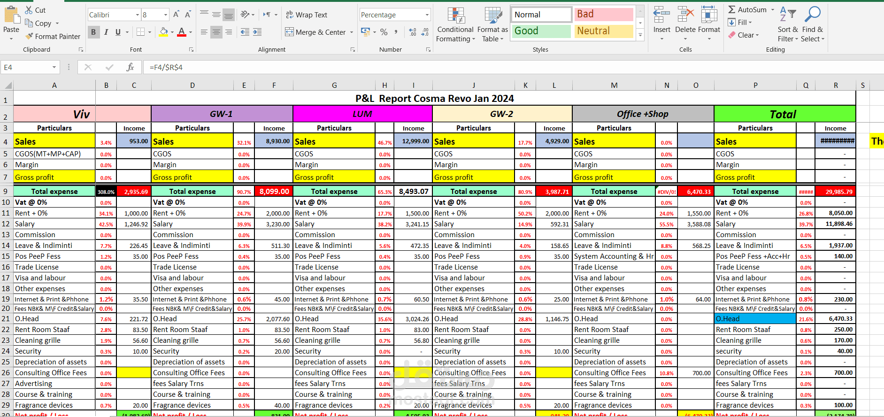Click Merge & Center button

pyautogui.click(x=315, y=32)
